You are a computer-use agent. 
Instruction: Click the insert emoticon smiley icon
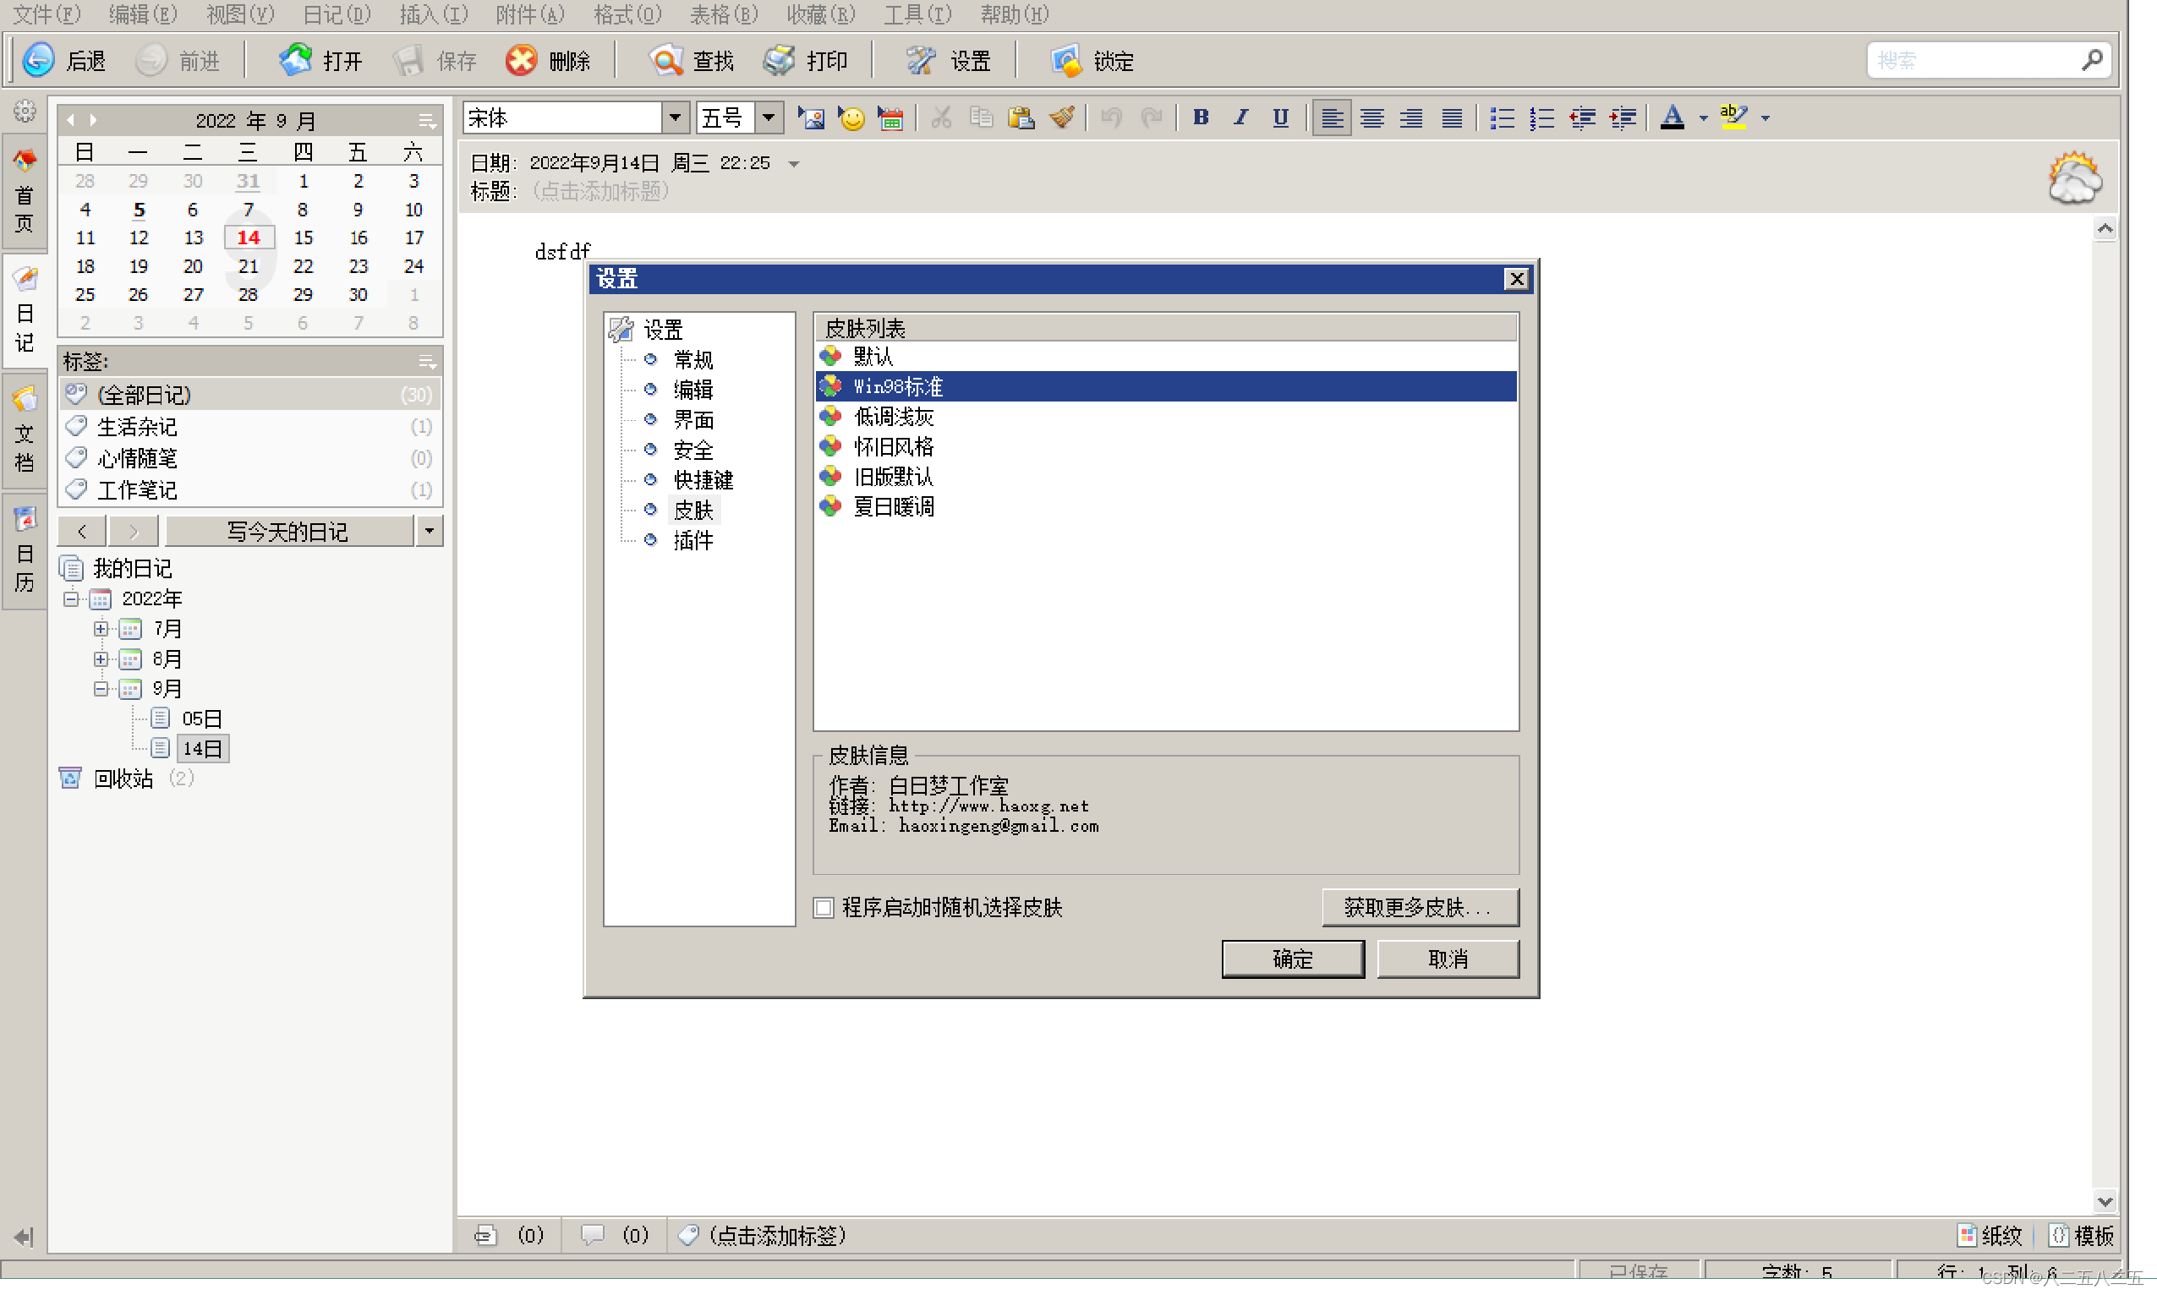point(851,117)
